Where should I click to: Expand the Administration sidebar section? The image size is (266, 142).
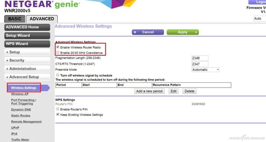pyautogui.click(x=27, y=69)
